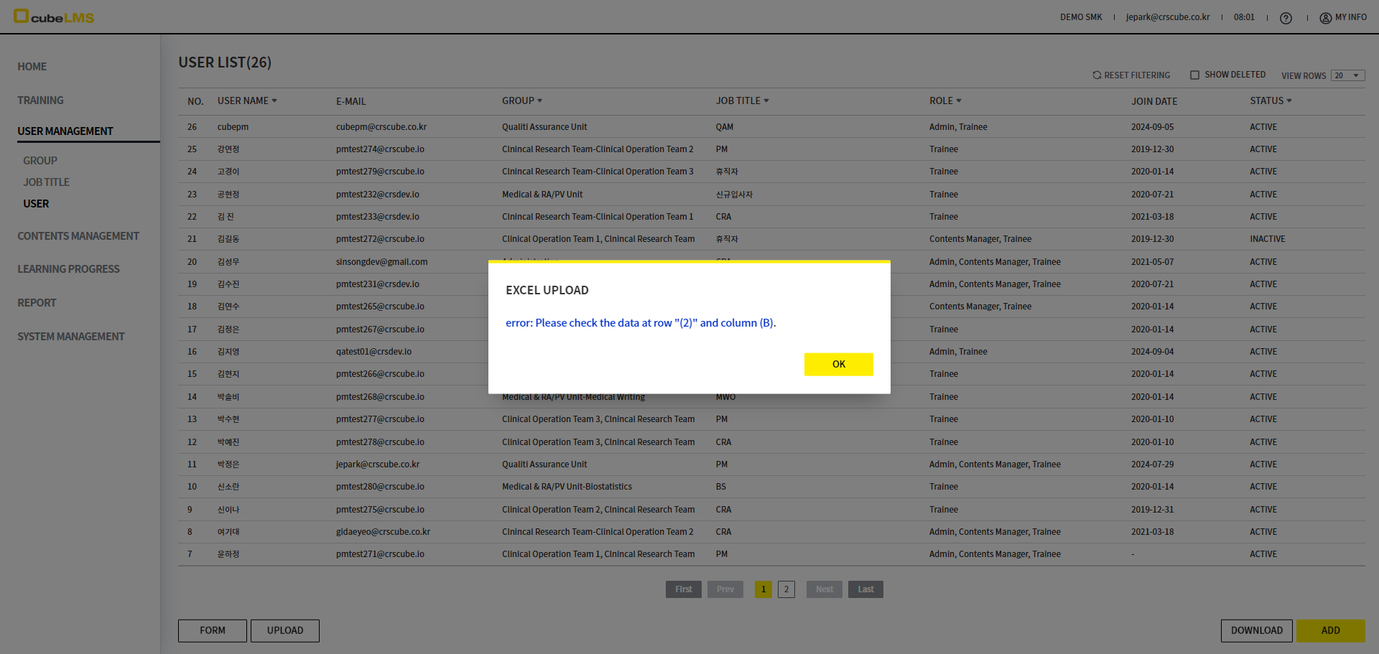Open the help question mark icon
Screen dimensions: 1379x654
click(1286, 18)
